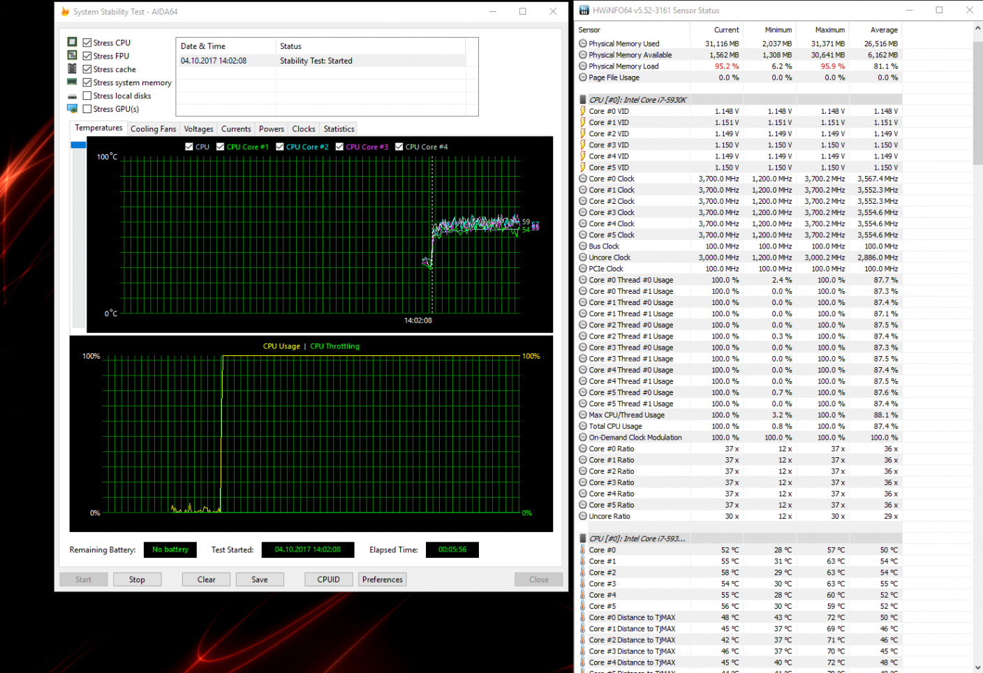
Task: Click the icon for Core #0 Ratio row
Action: point(583,449)
